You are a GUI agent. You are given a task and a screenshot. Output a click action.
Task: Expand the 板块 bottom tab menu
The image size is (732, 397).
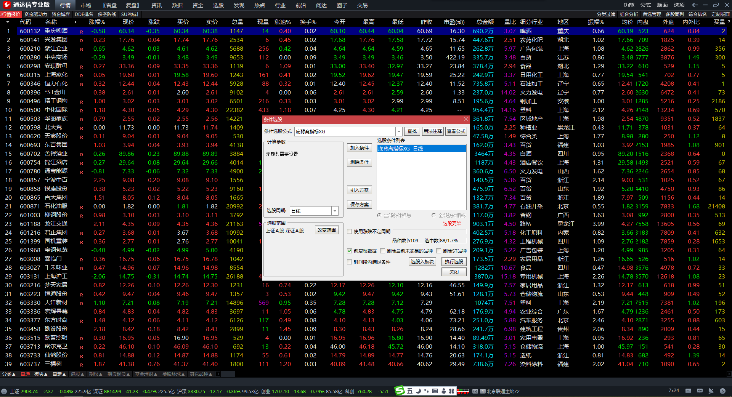[41, 374]
